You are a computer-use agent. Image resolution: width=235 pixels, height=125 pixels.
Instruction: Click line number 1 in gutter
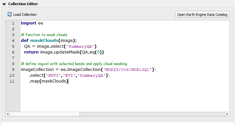(x=13, y=23)
